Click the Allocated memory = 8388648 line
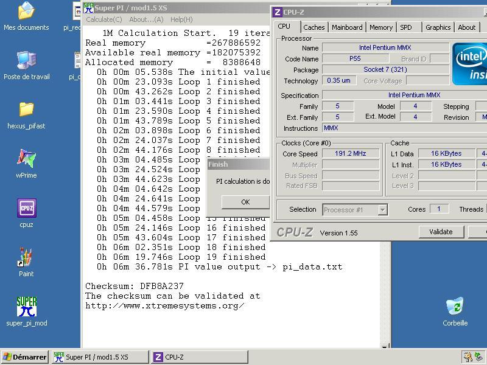The height and width of the screenshot is (365, 487). 173,62
